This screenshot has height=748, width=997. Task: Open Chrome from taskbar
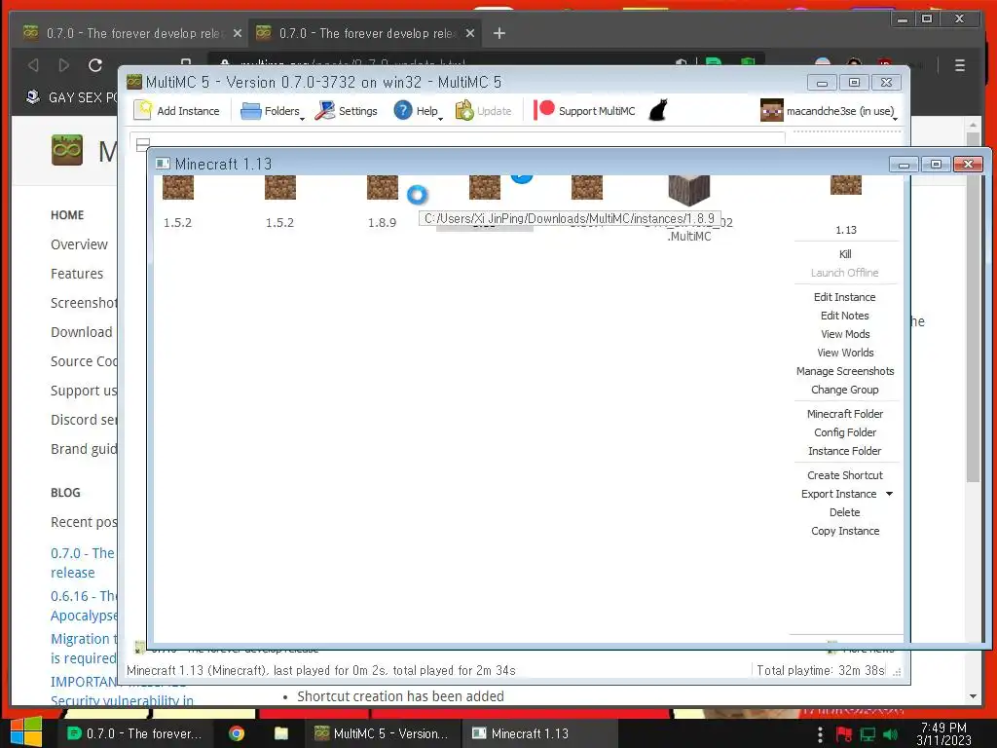tap(237, 733)
